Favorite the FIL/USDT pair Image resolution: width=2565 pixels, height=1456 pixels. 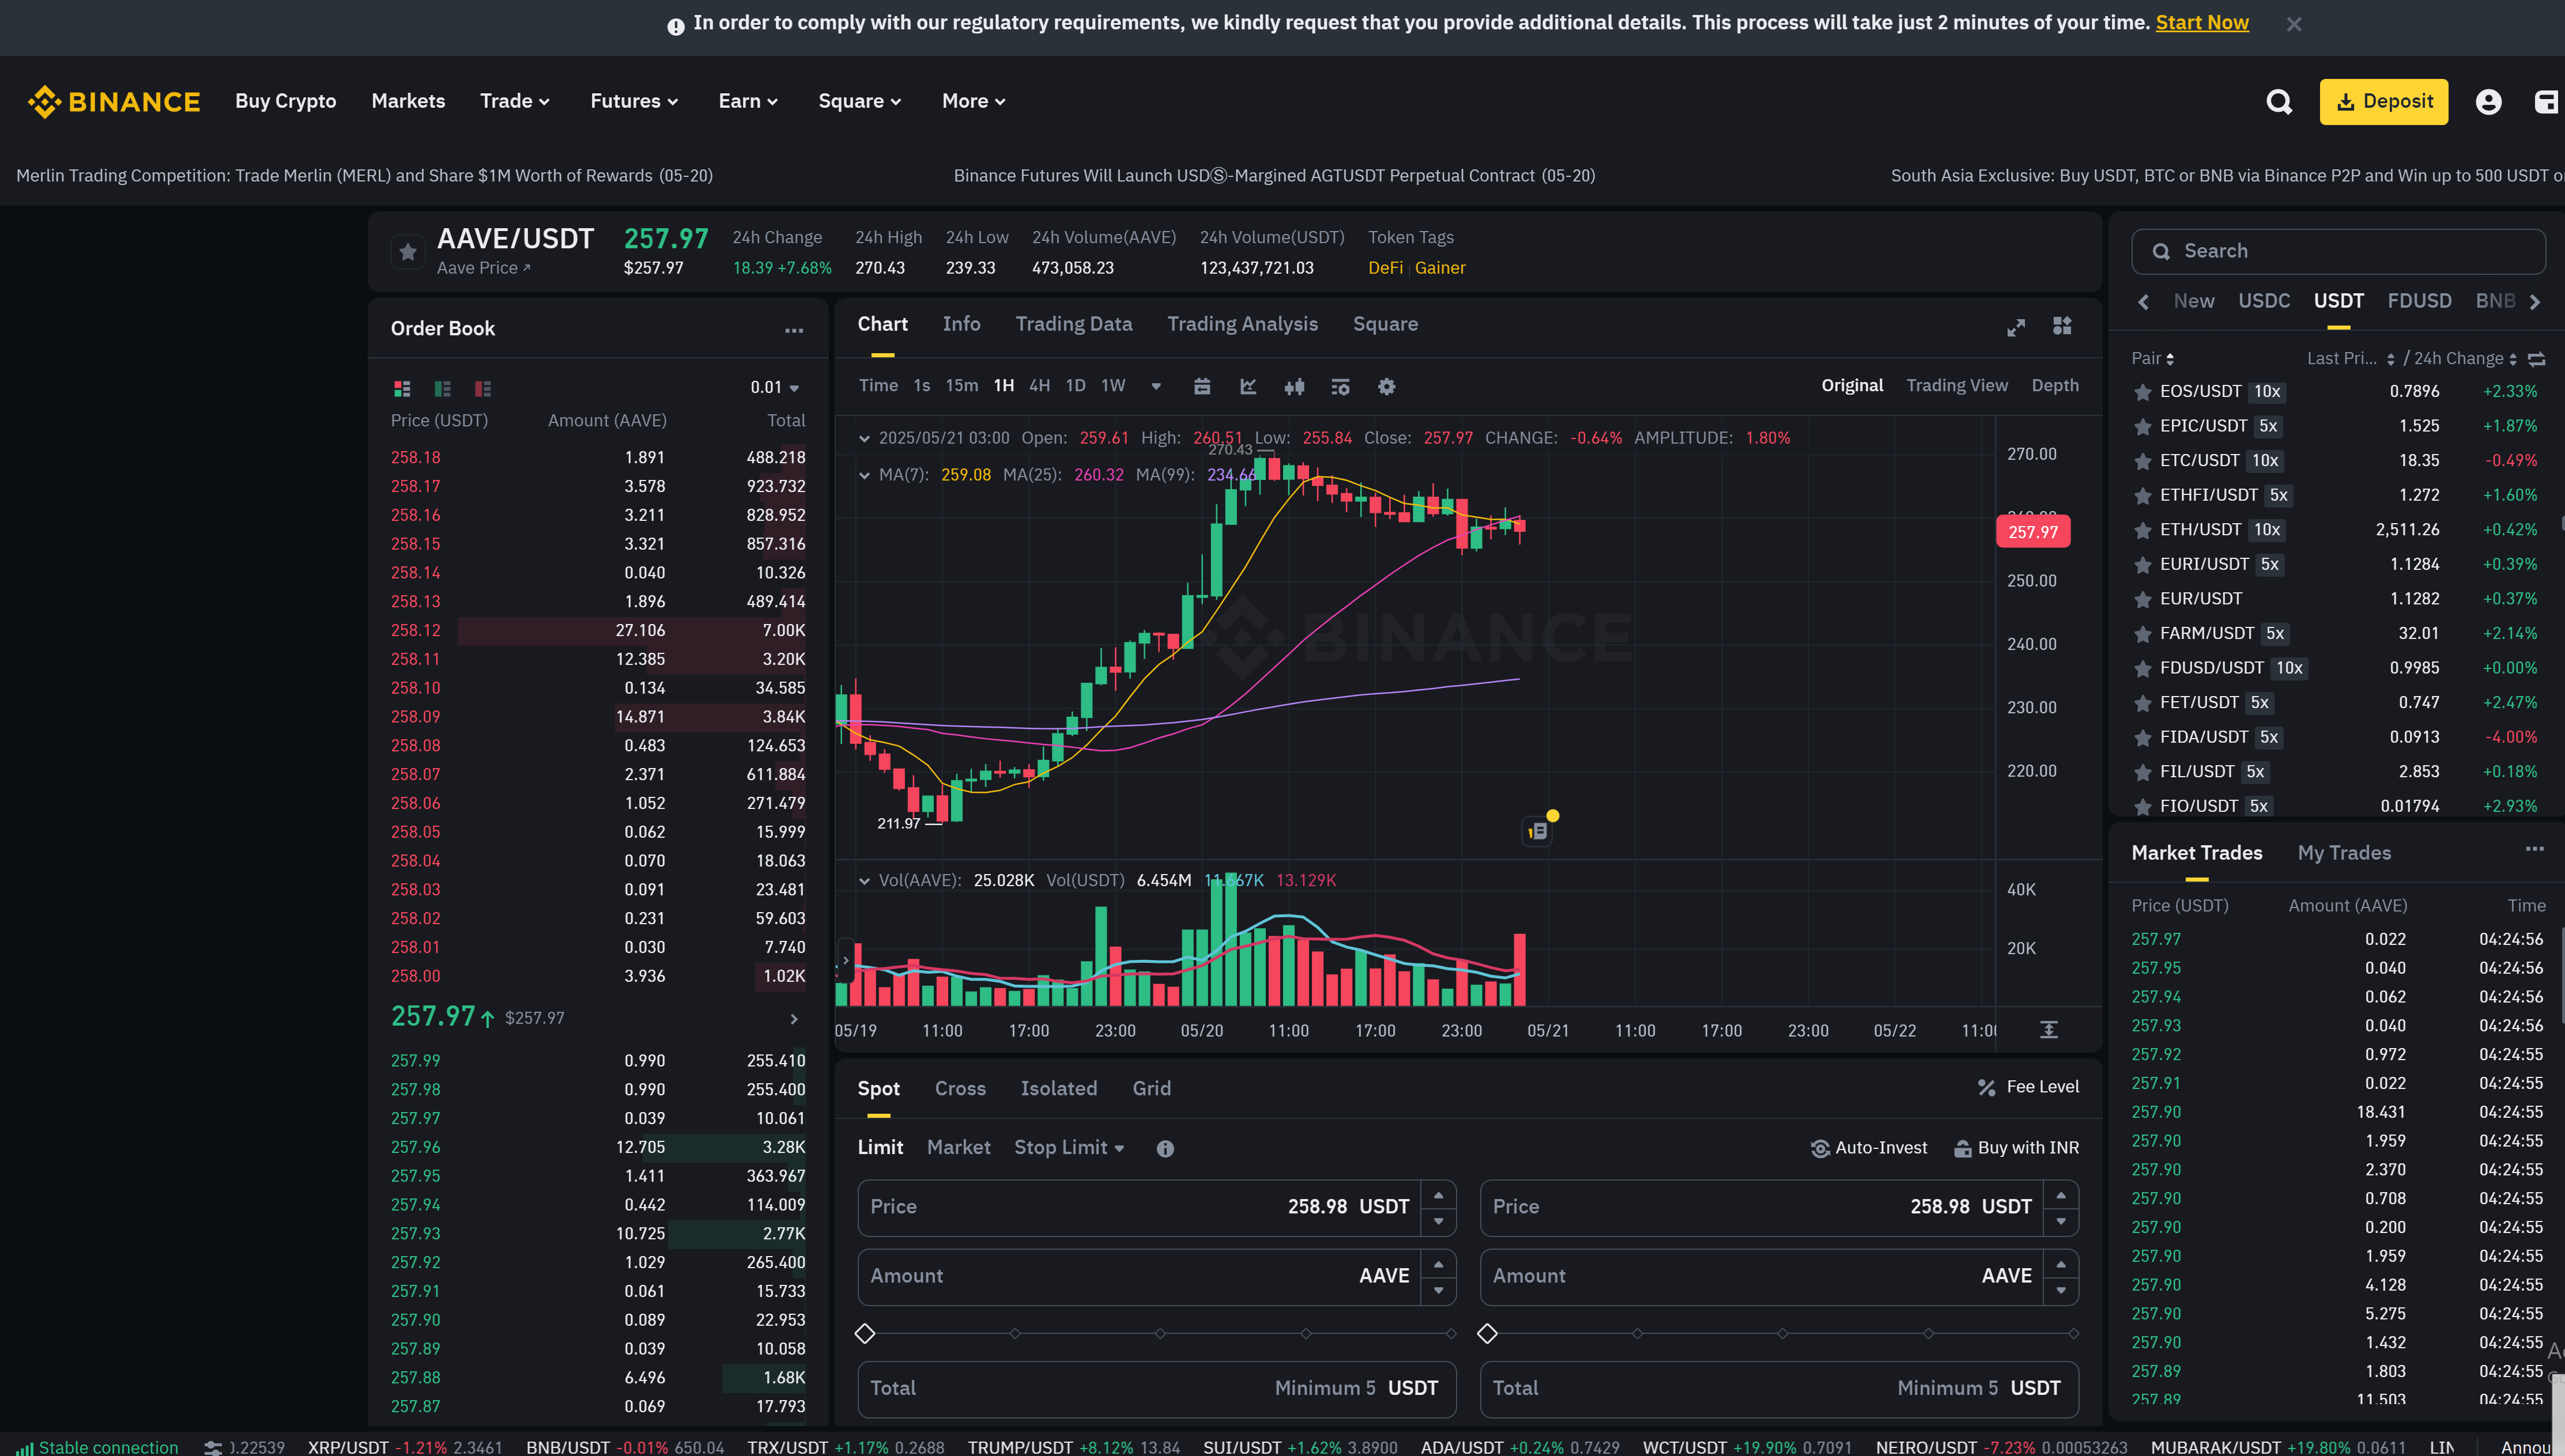tap(2143, 773)
